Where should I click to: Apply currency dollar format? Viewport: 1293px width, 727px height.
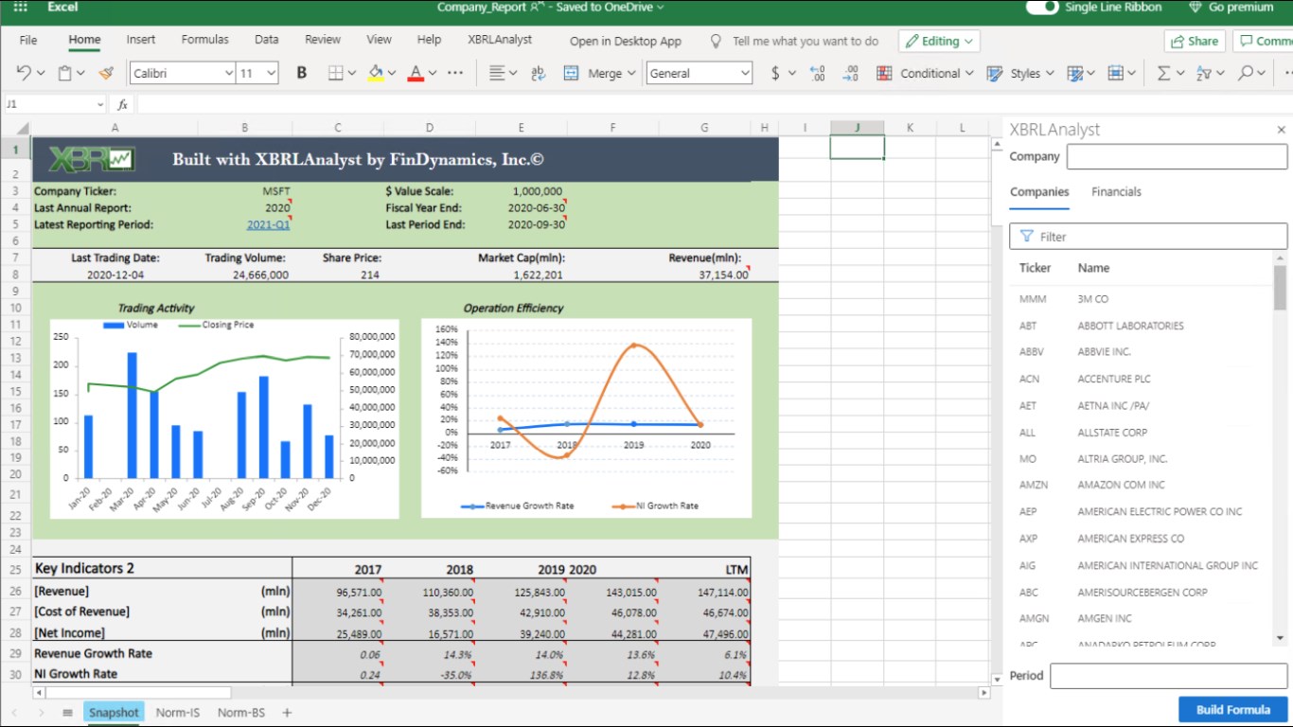pyautogui.click(x=776, y=73)
